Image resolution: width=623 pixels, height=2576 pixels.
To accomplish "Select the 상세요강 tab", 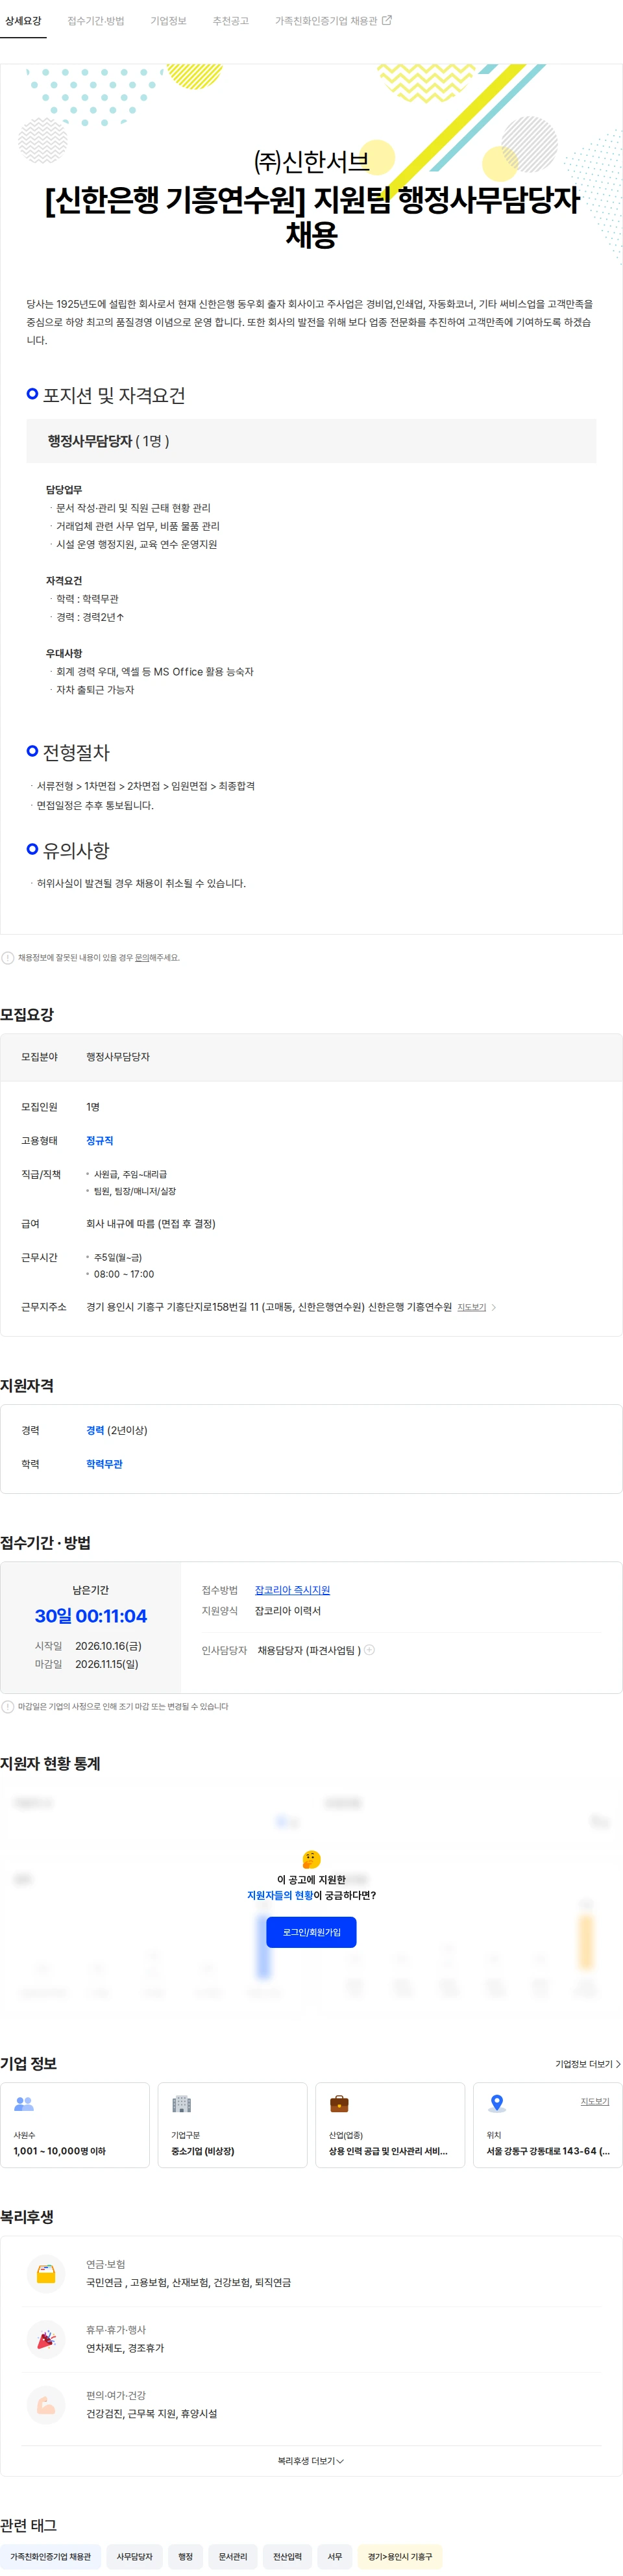I will [x=23, y=21].
